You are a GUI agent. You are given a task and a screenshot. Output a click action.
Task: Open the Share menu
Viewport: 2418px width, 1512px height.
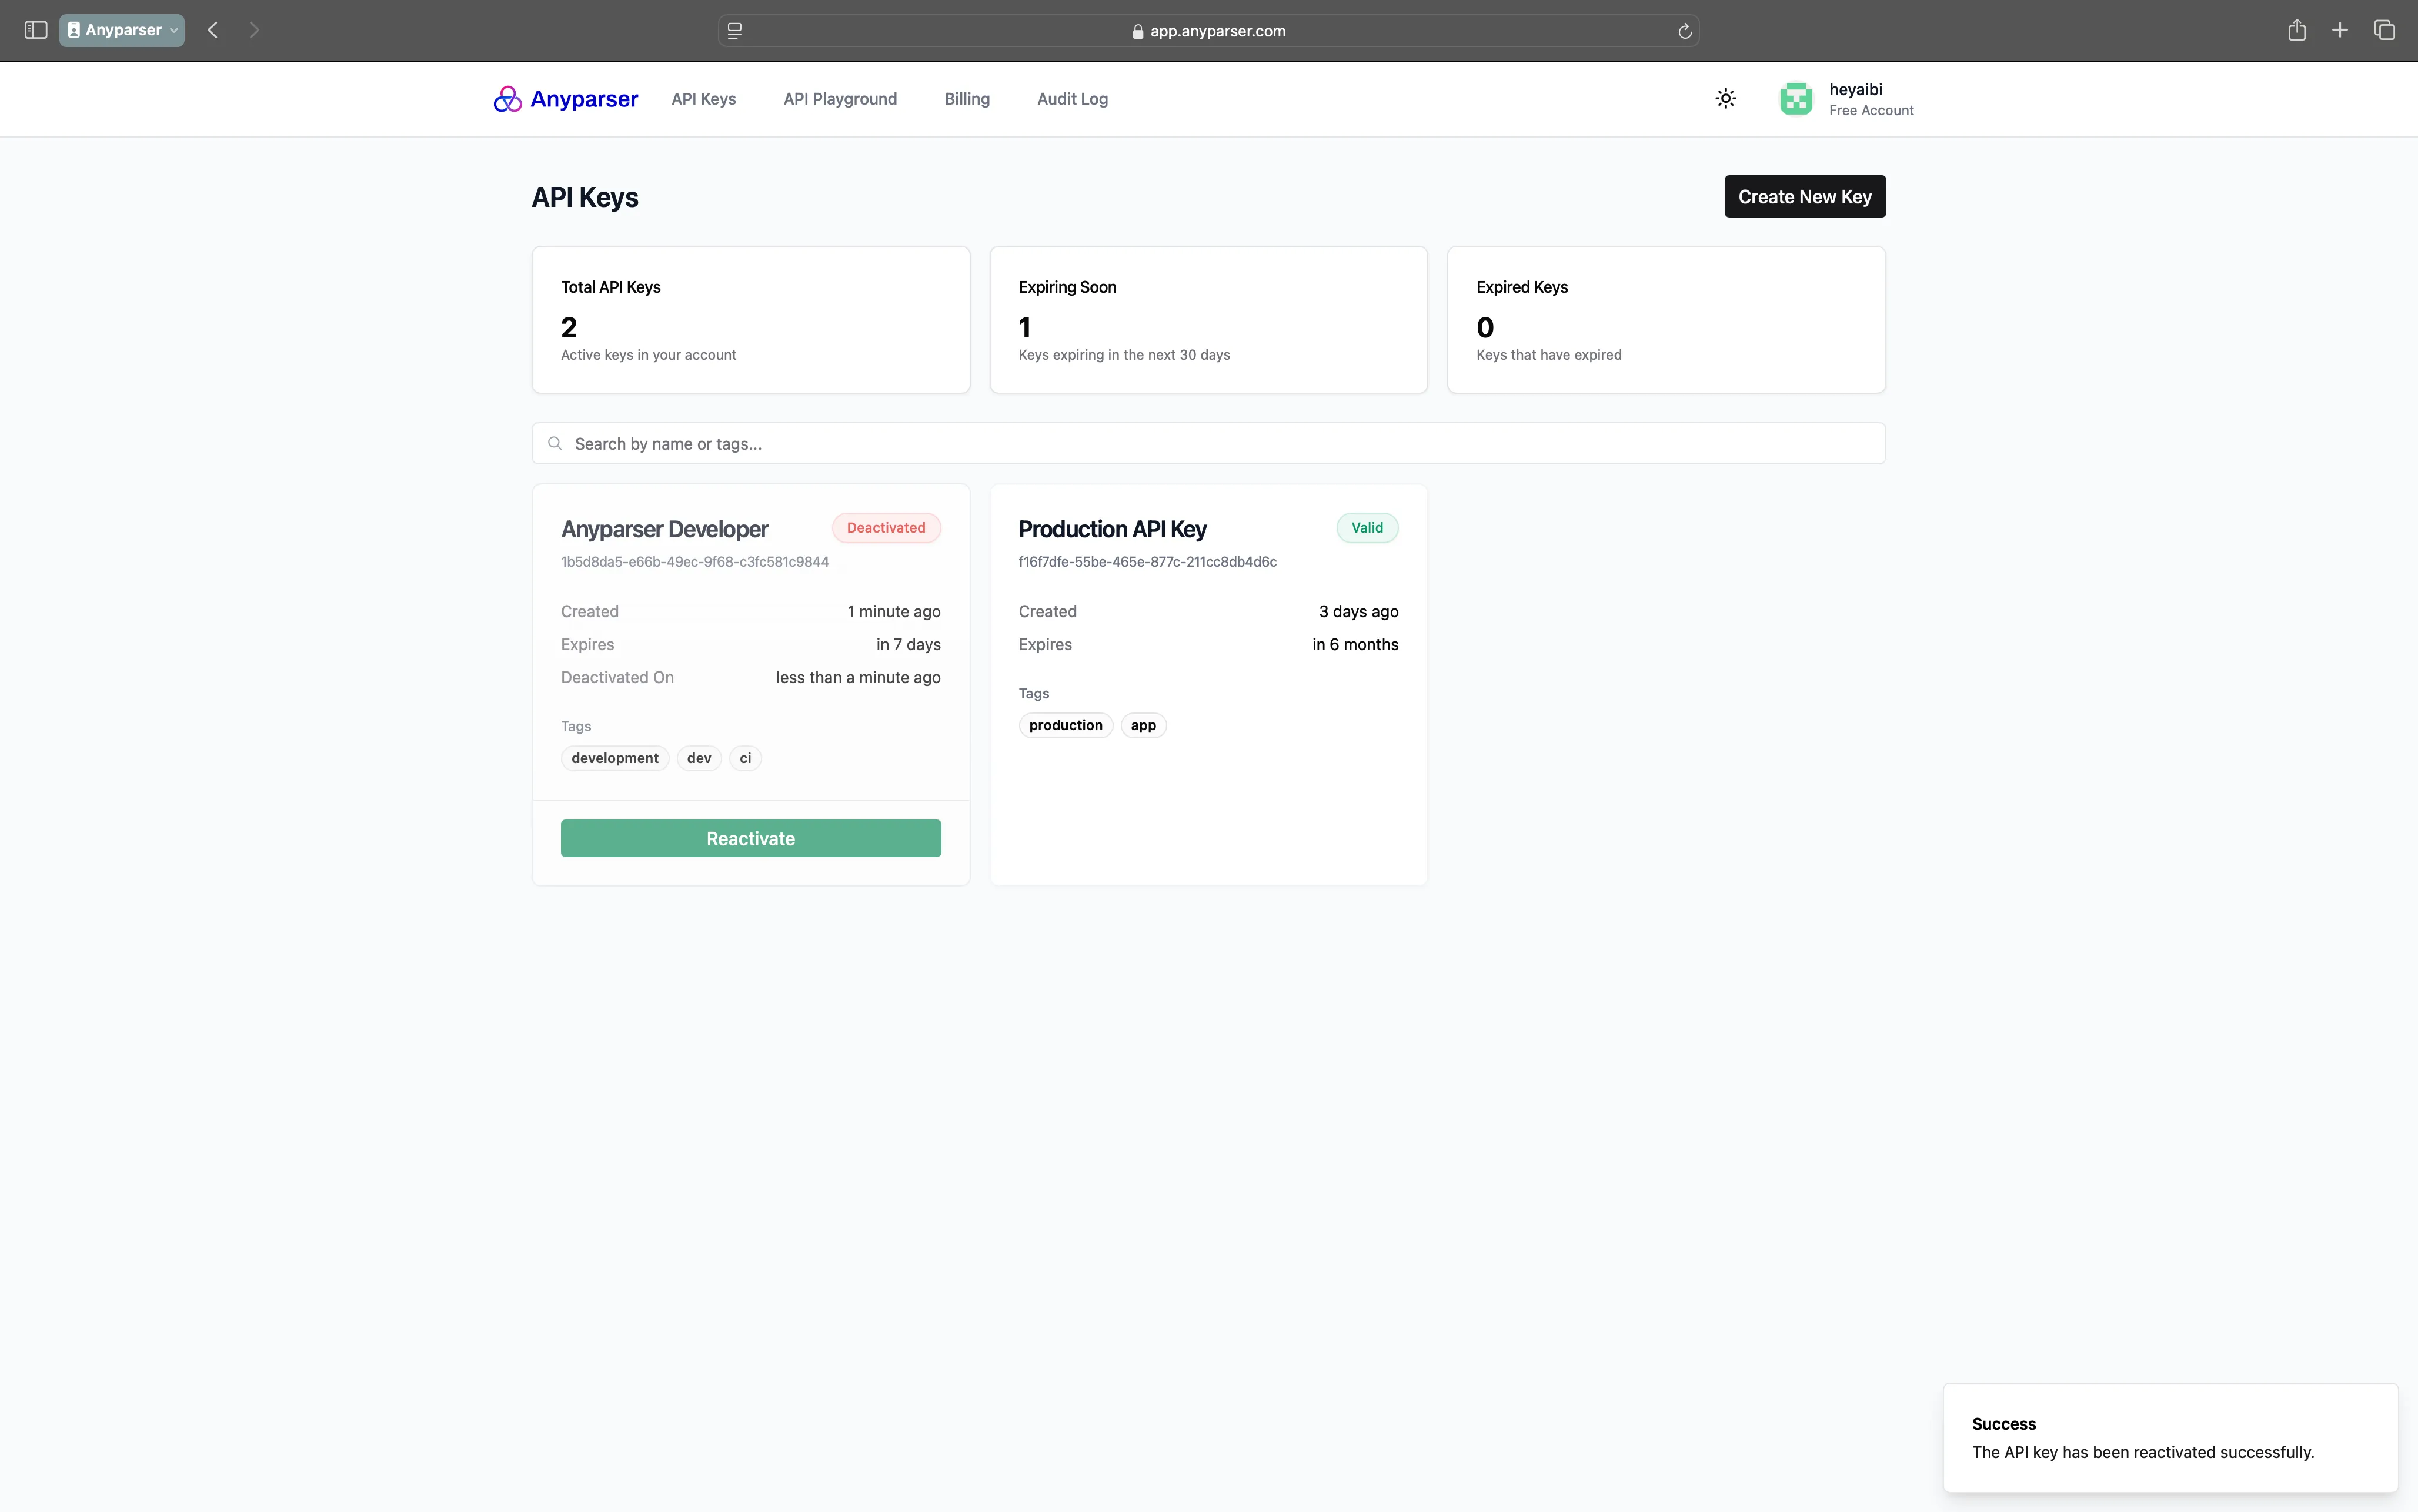point(2296,30)
